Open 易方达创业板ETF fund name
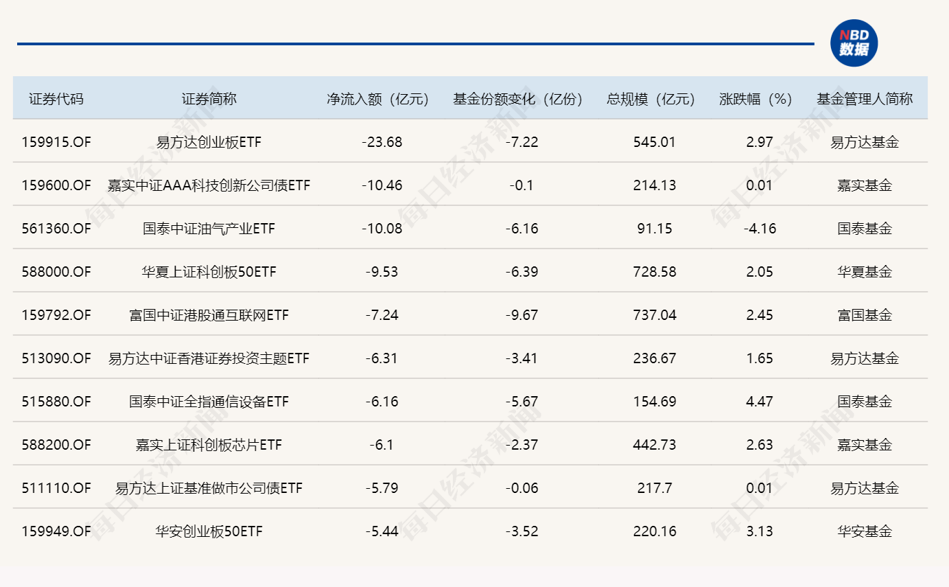 point(209,142)
